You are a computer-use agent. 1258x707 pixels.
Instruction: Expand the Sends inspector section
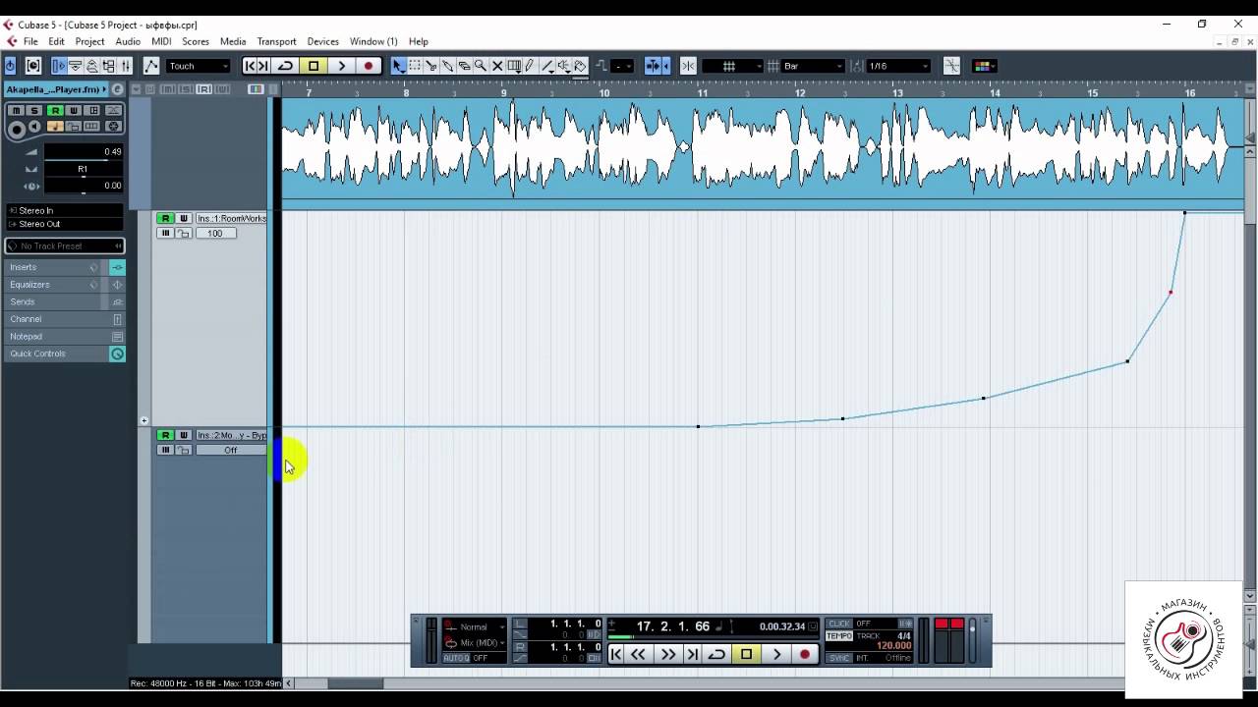(x=23, y=301)
